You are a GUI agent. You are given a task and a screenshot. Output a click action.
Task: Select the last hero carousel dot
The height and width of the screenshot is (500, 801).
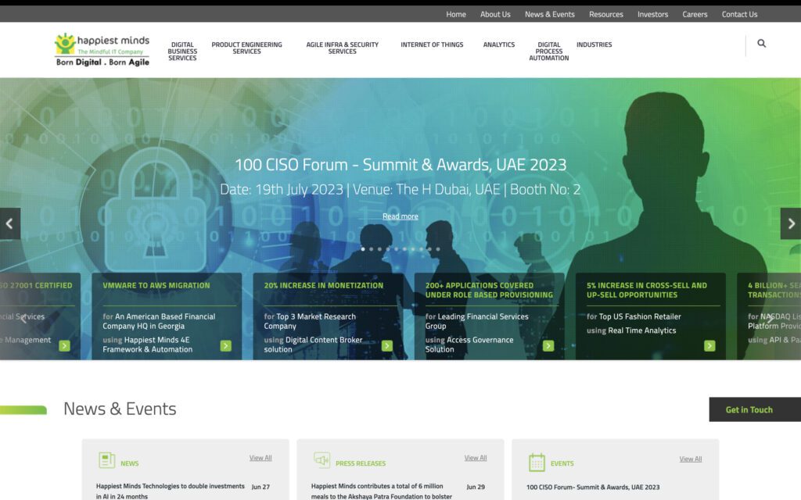(x=438, y=249)
